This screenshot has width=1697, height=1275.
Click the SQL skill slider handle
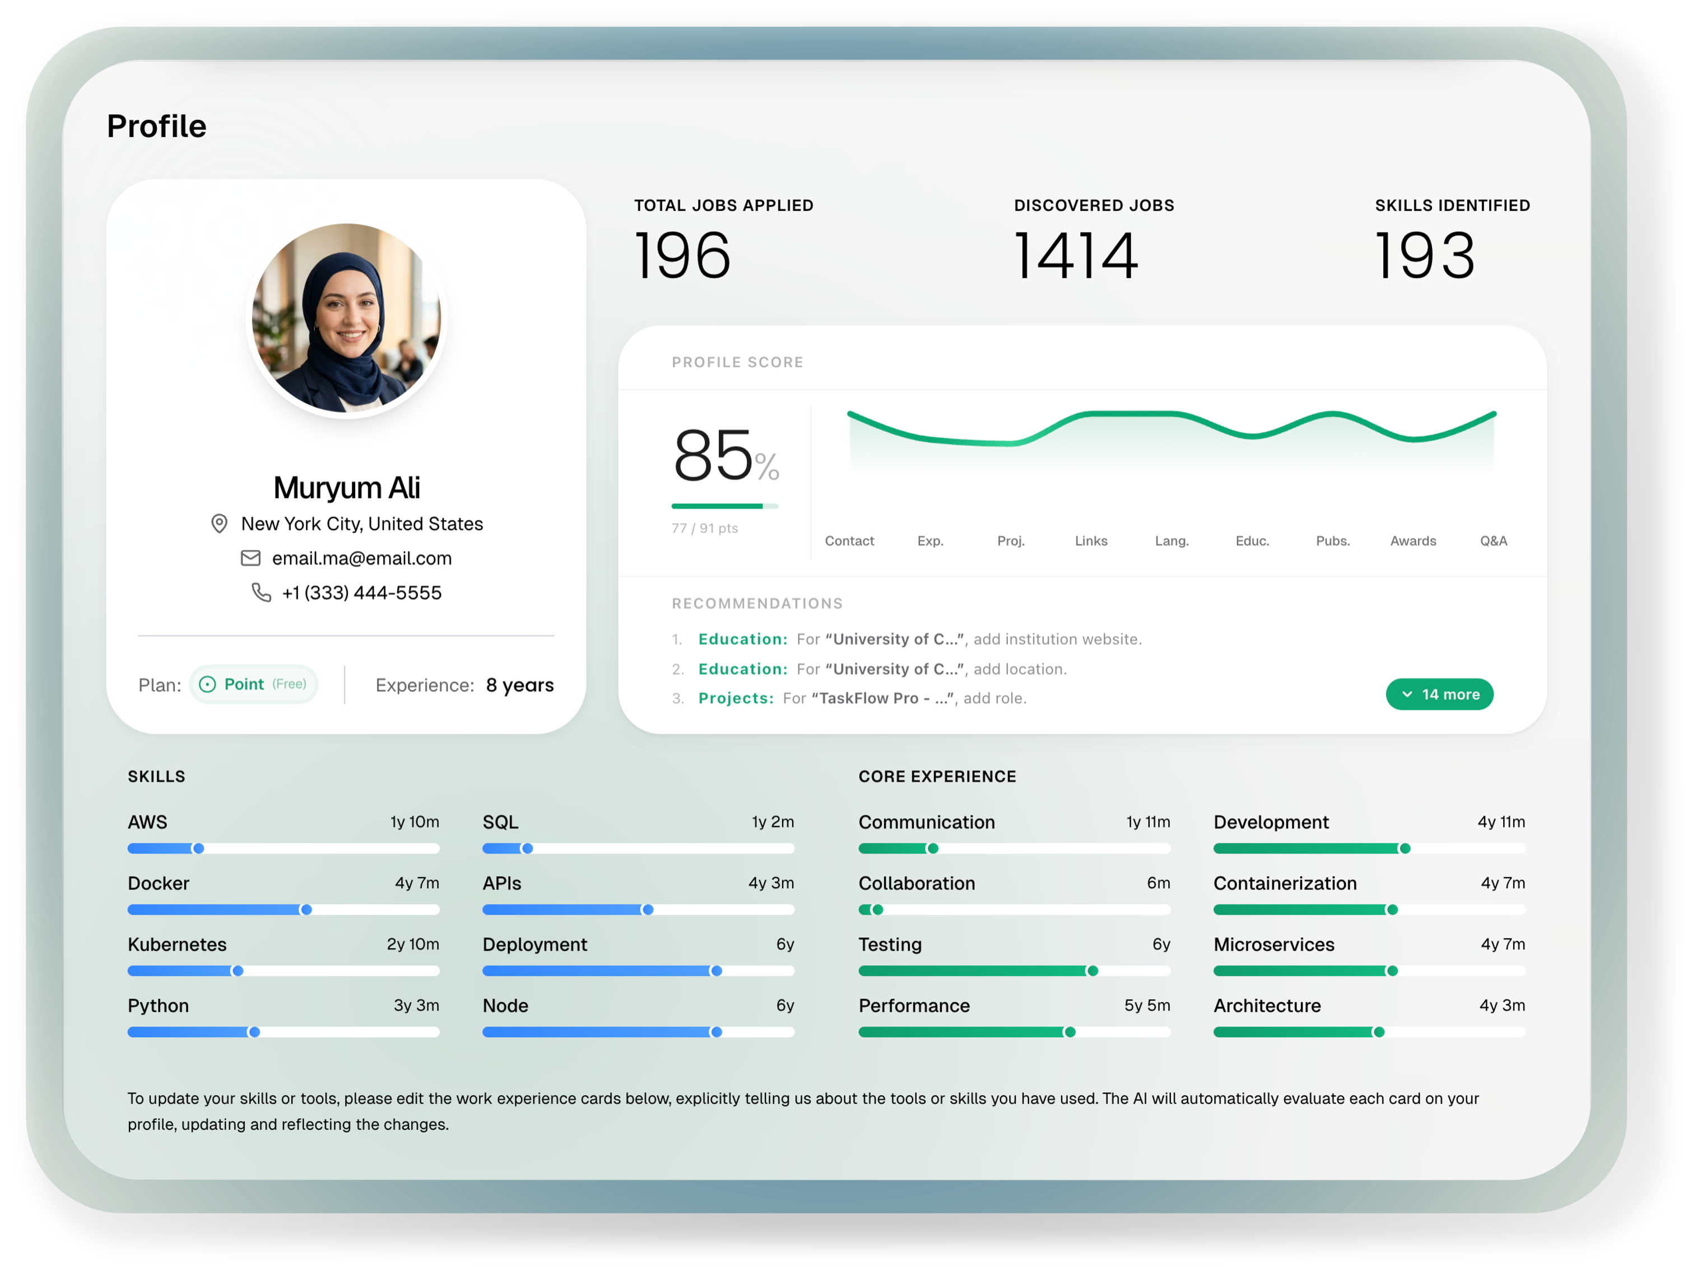527,849
